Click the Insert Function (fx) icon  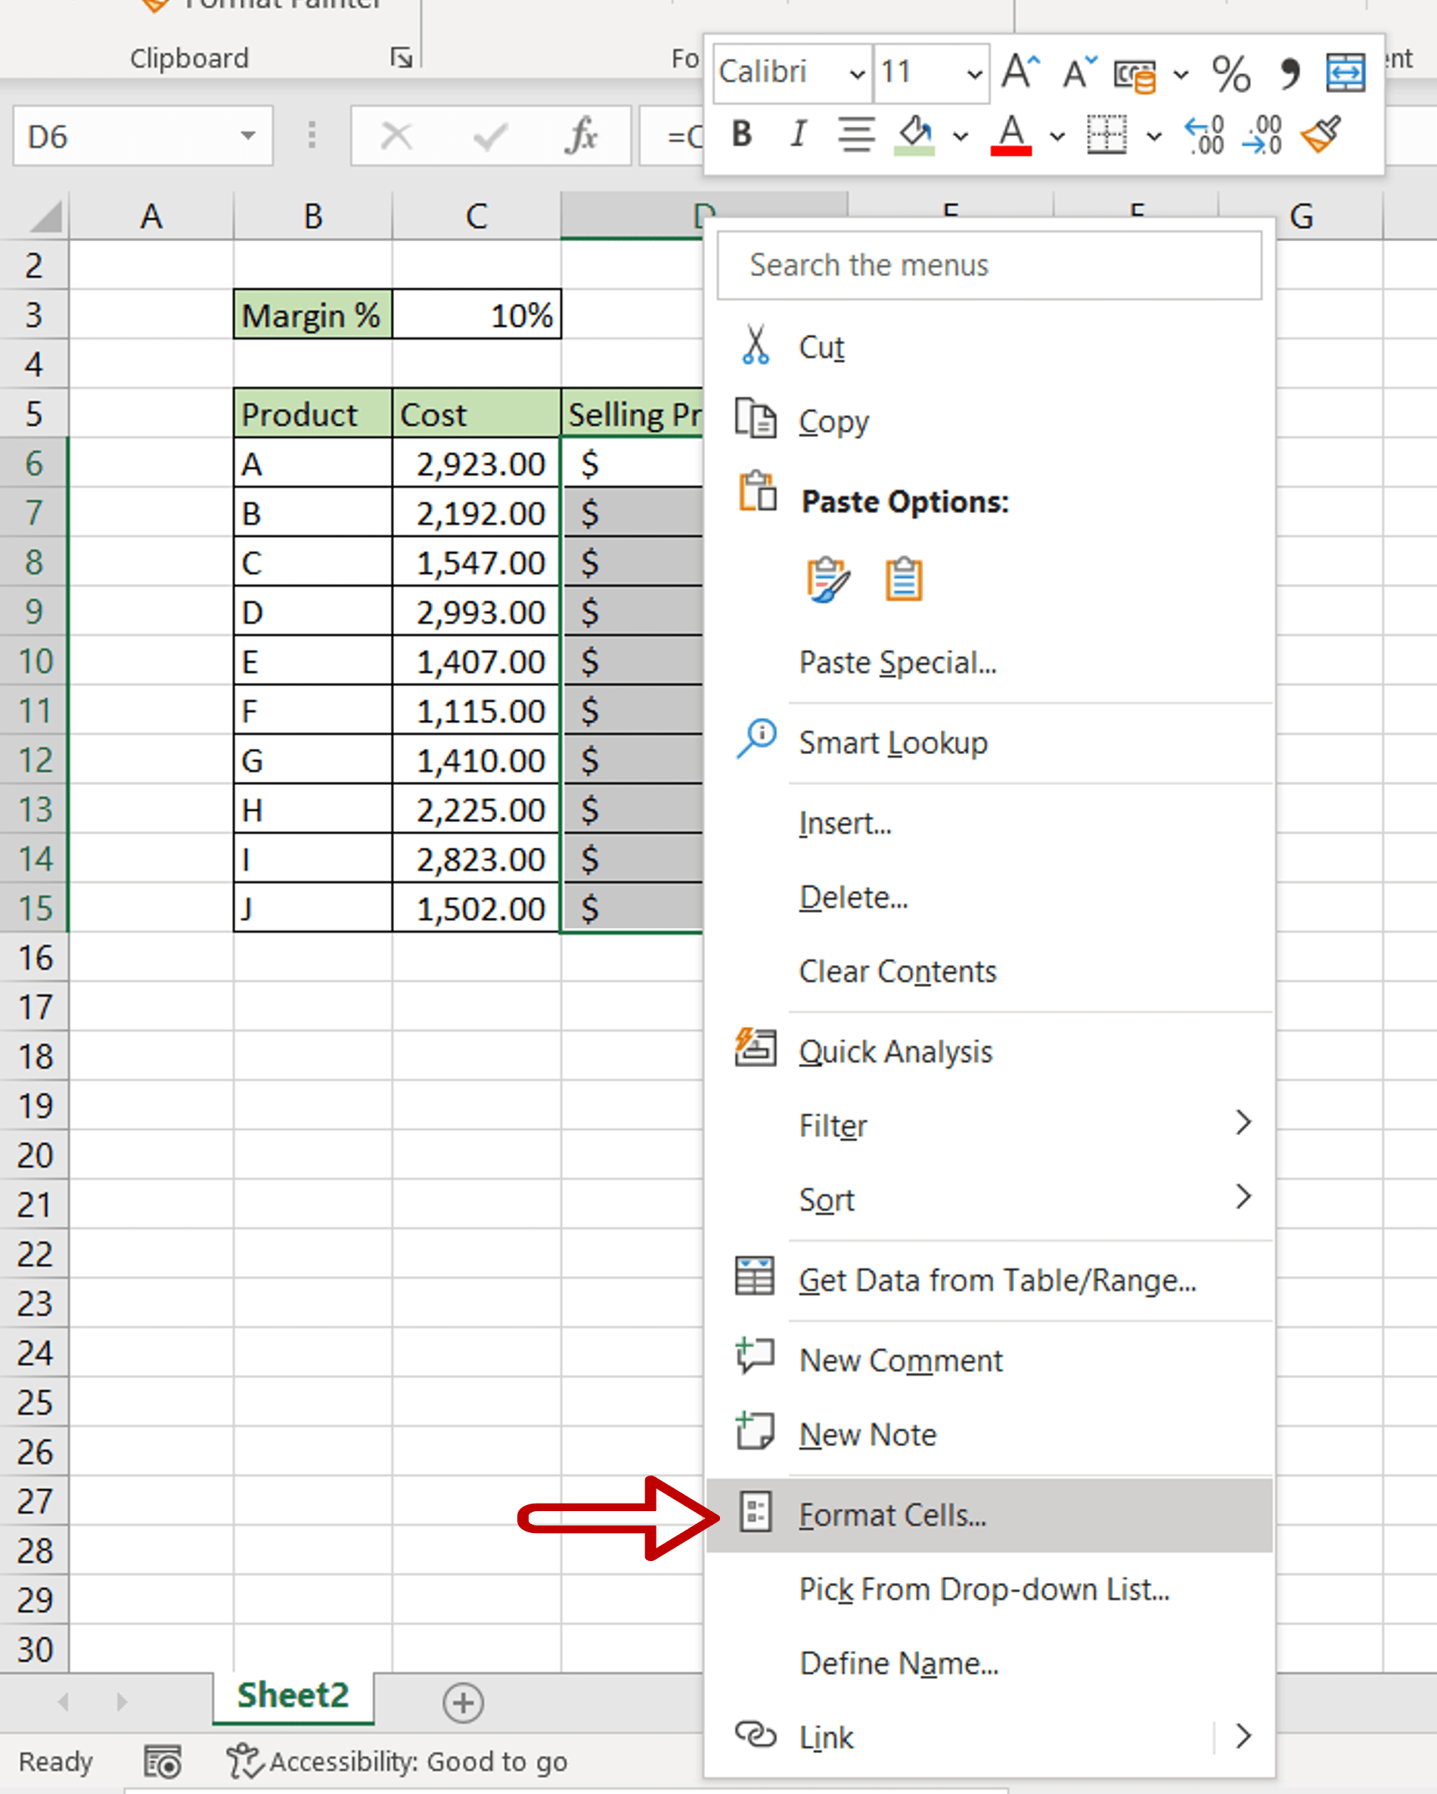pos(582,136)
